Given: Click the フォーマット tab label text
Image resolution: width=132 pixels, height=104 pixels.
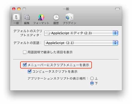Looking at the screenshot, I should point(41,23).
